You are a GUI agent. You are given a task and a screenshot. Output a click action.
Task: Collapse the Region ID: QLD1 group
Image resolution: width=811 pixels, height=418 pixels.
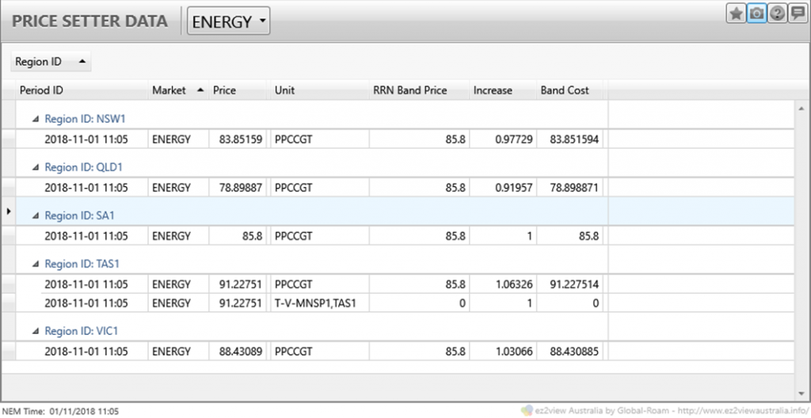coord(35,167)
